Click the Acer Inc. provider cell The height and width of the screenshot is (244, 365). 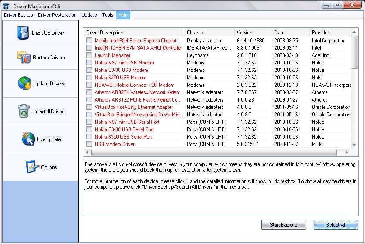click(321, 55)
